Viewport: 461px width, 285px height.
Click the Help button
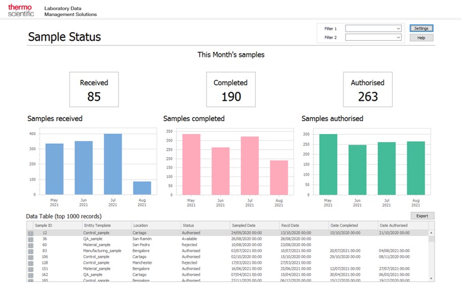tap(421, 38)
